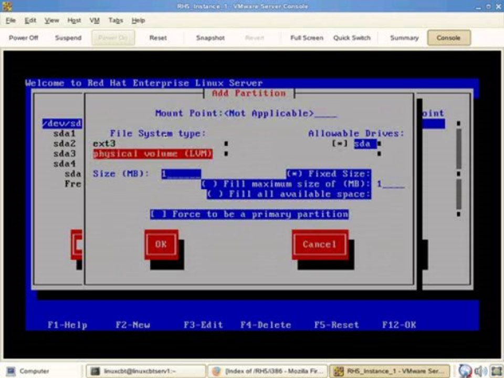Click the F3-Edit hint
This screenshot has width=504, height=378.
204,325
